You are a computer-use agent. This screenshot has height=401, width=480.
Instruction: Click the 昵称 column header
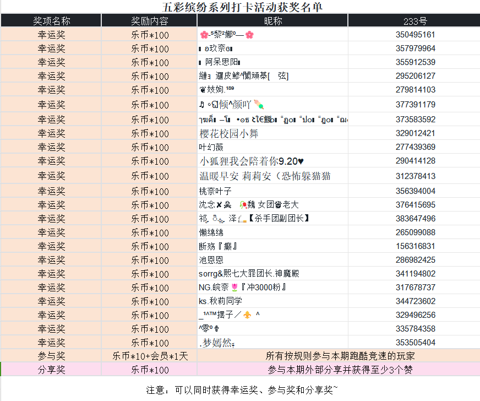(272, 21)
